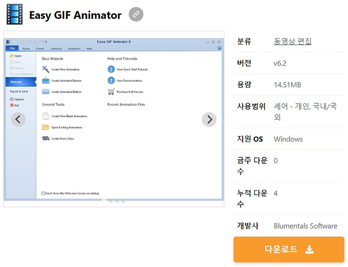Click the 분류 row label
The height and width of the screenshot is (267, 348).
pos(244,41)
